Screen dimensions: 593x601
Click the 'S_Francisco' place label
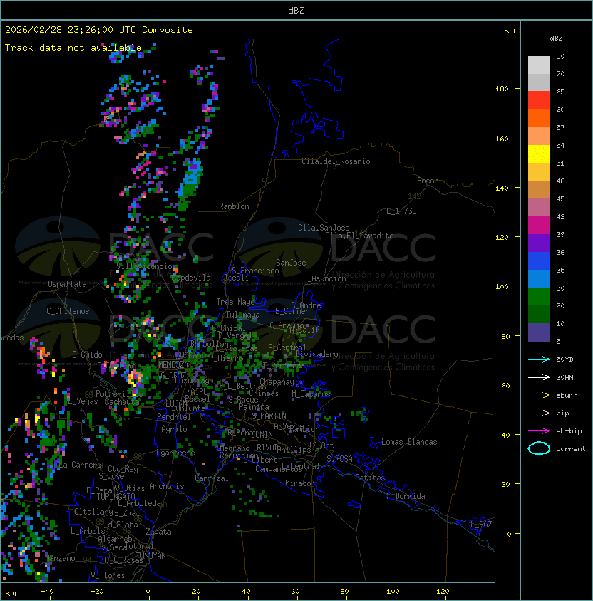pyautogui.click(x=255, y=271)
